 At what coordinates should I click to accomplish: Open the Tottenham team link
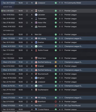(42, 19)
